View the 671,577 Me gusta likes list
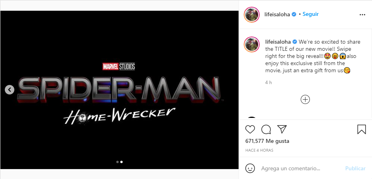372x179 pixels. click(266, 141)
